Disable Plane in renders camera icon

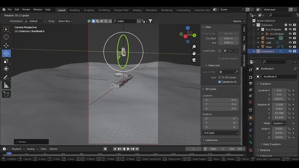[295, 47]
